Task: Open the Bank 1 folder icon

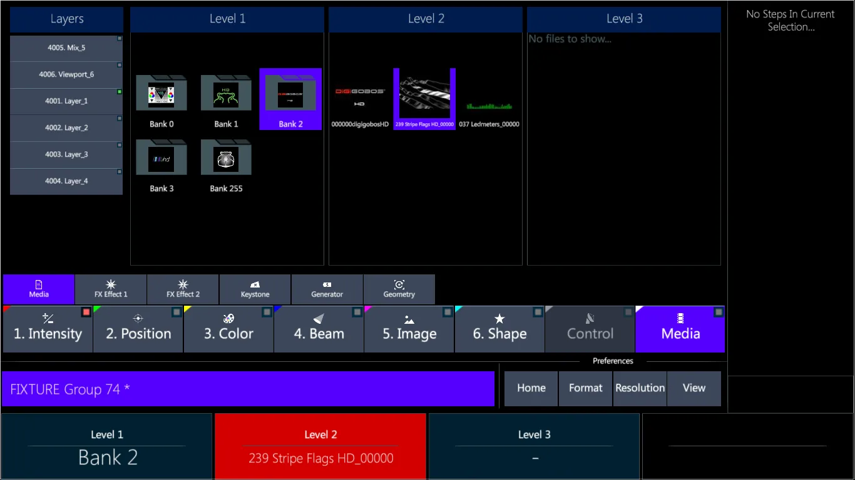Action: tap(226, 93)
